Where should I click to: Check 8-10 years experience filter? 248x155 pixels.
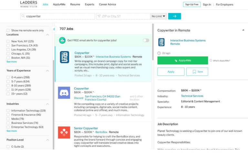pyautogui.click(x=8, y=86)
